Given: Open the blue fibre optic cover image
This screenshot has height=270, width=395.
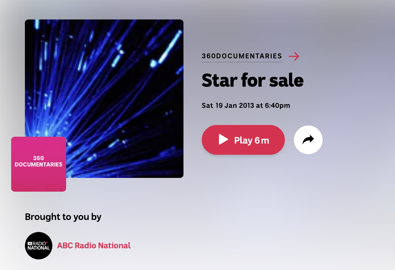Looking at the screenshot, I should pos(104,99).
